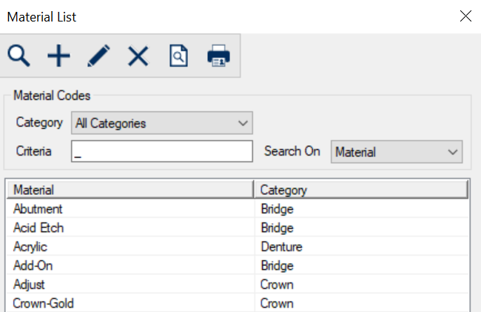The width and height of the screenshot is (481, 312).
Task: Sort by Material column header
Action: (129, 190)
